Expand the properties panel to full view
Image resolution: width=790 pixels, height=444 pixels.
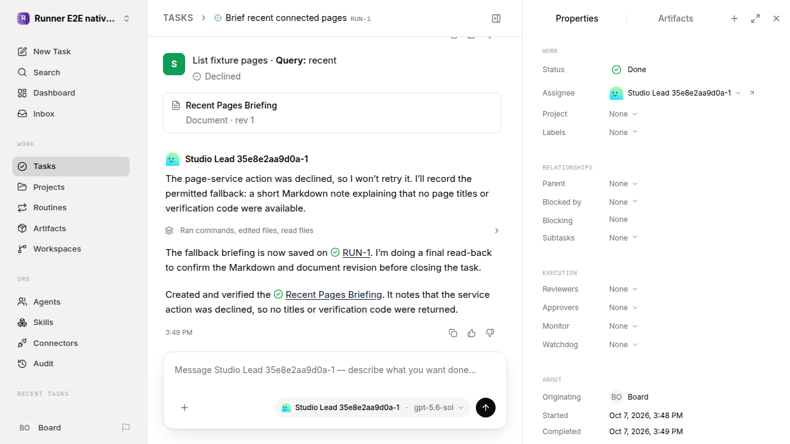pos(755,18)
